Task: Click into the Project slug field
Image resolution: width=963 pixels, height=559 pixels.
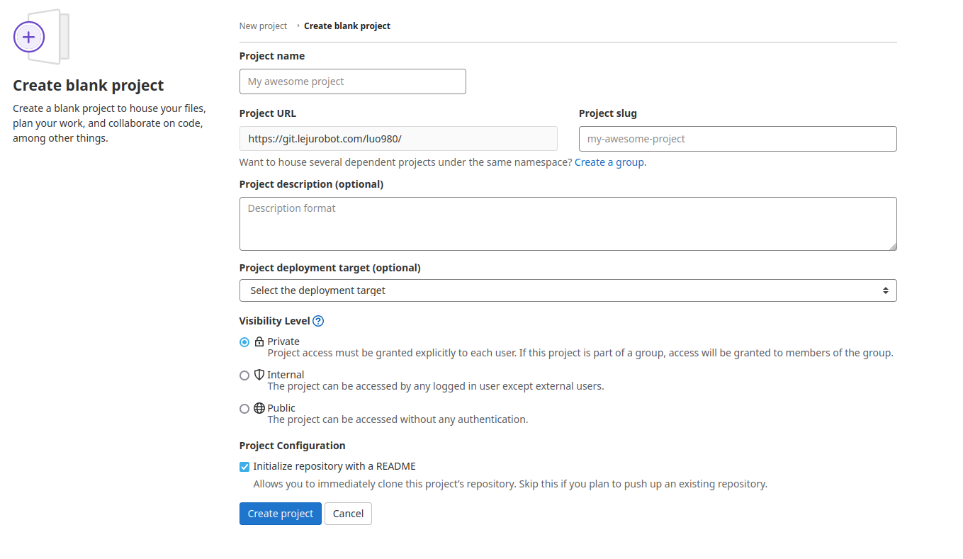Action: click(x=737, y=139)
